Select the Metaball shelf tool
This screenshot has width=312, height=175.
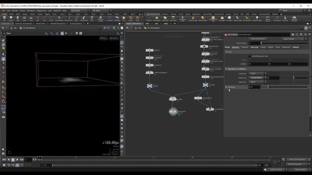coord(117,18)
